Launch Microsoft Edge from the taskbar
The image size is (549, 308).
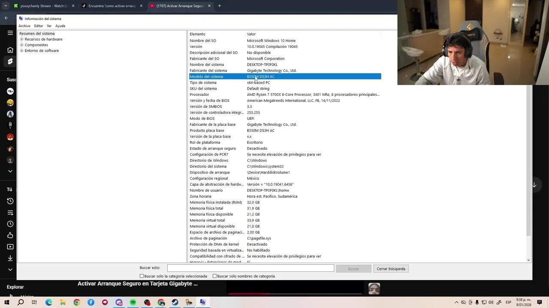pyautogui.click(x=48, y=302)
